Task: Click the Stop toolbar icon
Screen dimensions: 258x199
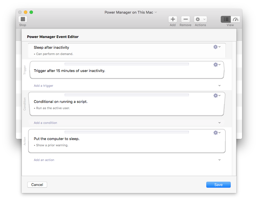Action: (23, 19)
